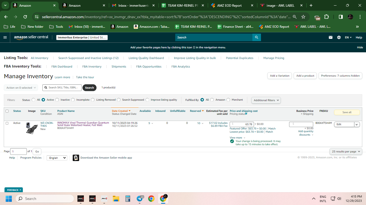
Task: Expand Additional filters dropdown
Action: (x=266, y=100)
